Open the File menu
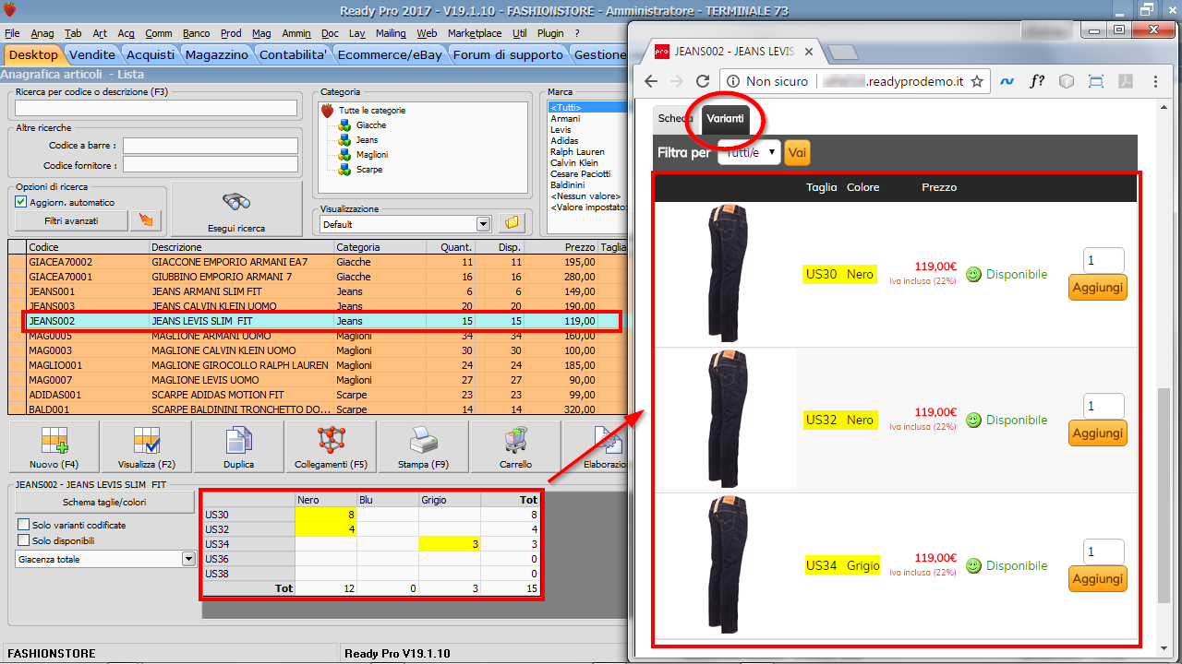Image resolution: width=1182 pixels, height=664 pixels. coord(12,33)
